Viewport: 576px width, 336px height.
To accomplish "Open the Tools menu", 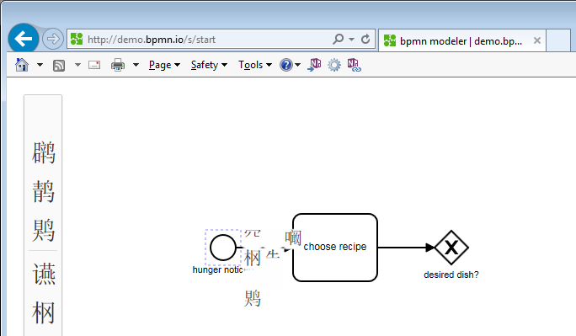I will click(x=255, y=65).
